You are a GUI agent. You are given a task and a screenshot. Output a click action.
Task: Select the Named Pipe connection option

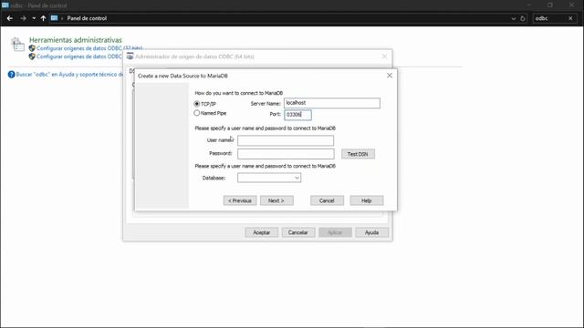click(197, 113)
